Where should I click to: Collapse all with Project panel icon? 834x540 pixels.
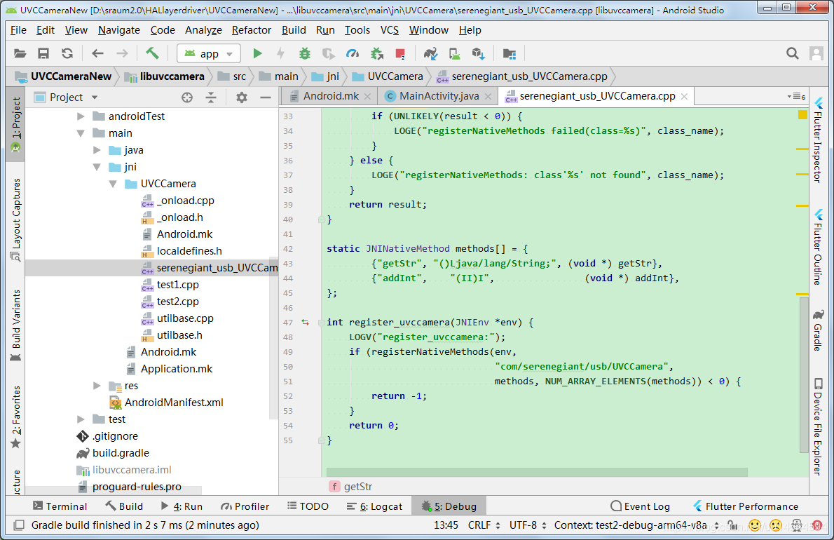(x=211, y=97)
